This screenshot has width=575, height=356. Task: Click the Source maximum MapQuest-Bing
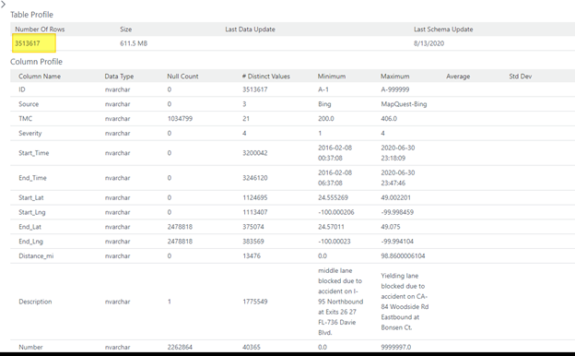pos(404,104)
